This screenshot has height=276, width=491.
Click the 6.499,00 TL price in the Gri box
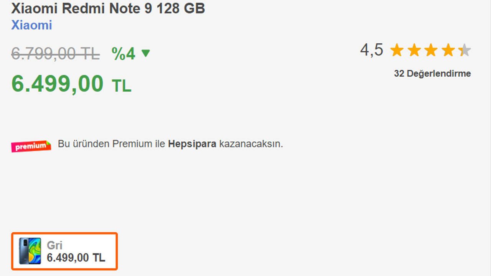click(76, 258)
